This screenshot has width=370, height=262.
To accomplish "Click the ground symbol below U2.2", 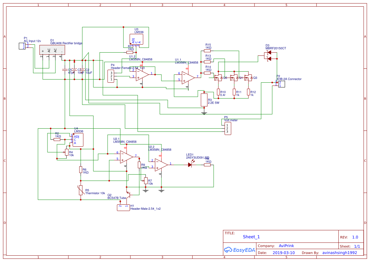I will pos(161,190).
